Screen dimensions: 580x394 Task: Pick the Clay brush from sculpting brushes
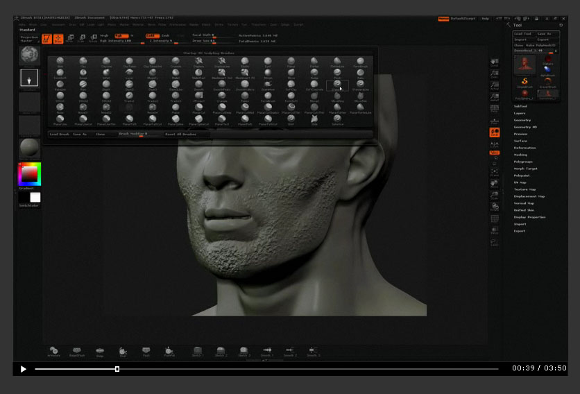tap(83, 62)
